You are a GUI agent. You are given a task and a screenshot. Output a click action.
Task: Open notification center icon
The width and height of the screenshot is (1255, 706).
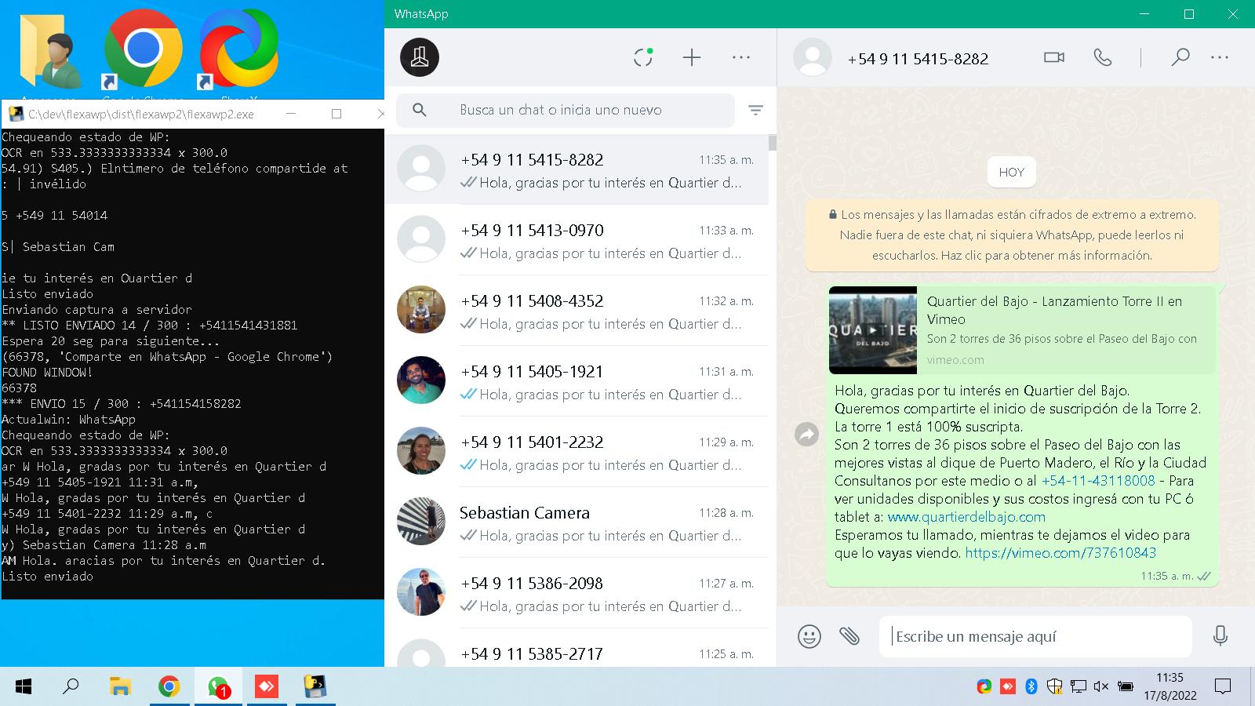(1222, 687)
